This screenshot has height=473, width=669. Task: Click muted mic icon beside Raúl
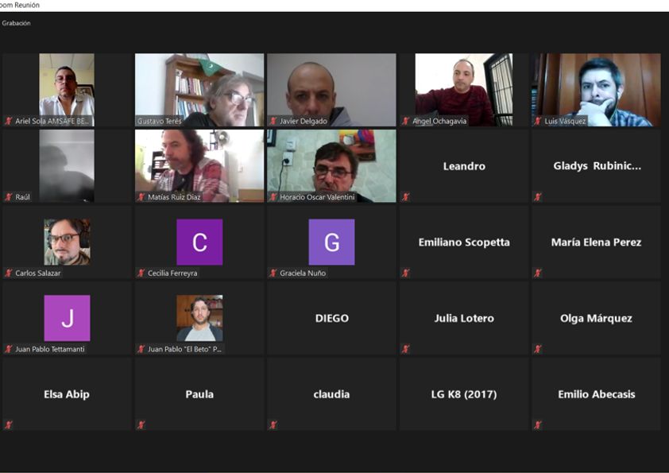(9, 197)
